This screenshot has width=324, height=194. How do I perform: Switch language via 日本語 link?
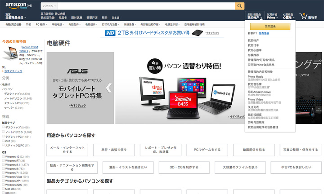[115, 18]
